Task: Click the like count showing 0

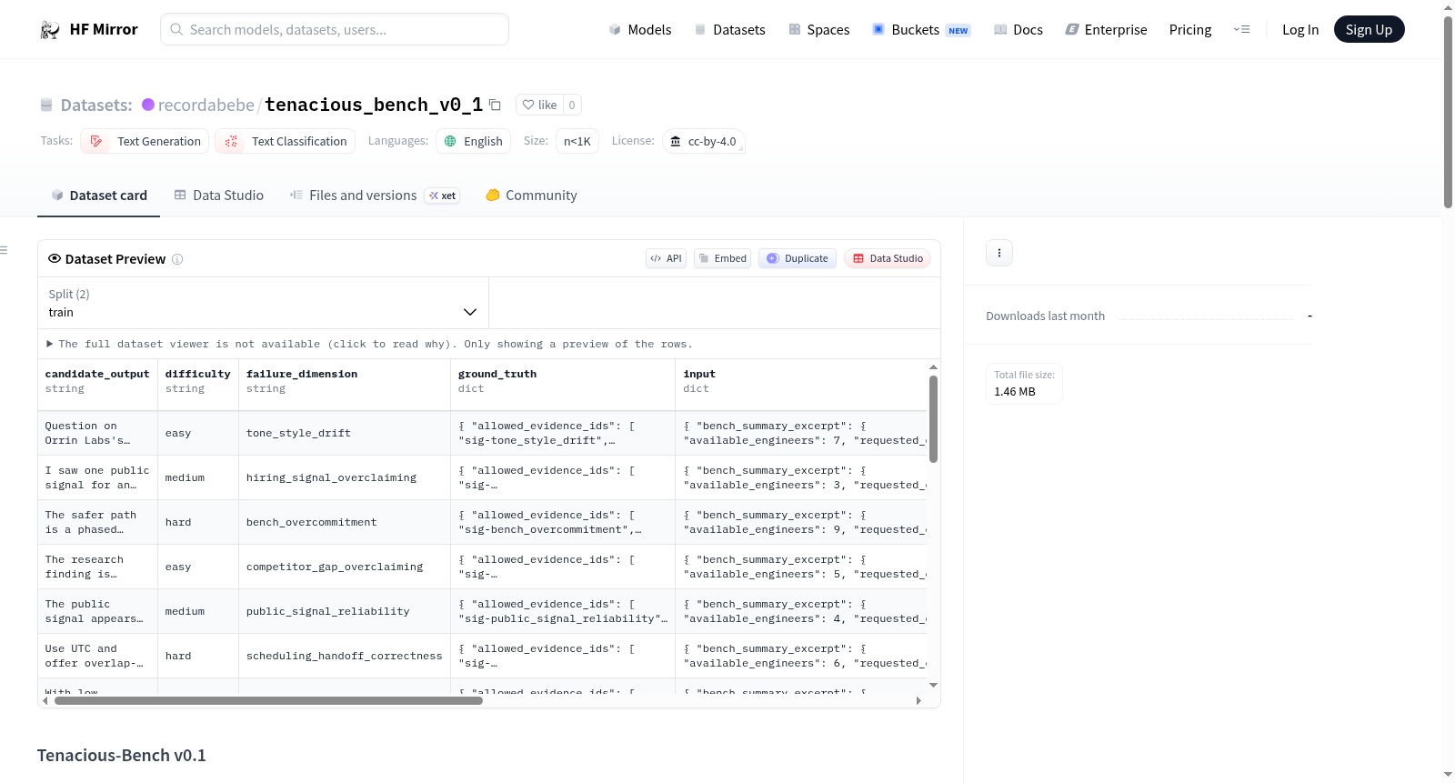Action: click(x=572, y=105)
